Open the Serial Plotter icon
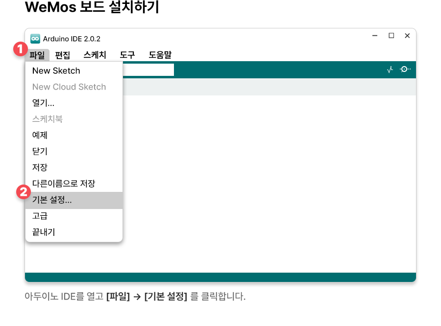The image size is (441, 326). pyautogui.click(x=390, y=70)
